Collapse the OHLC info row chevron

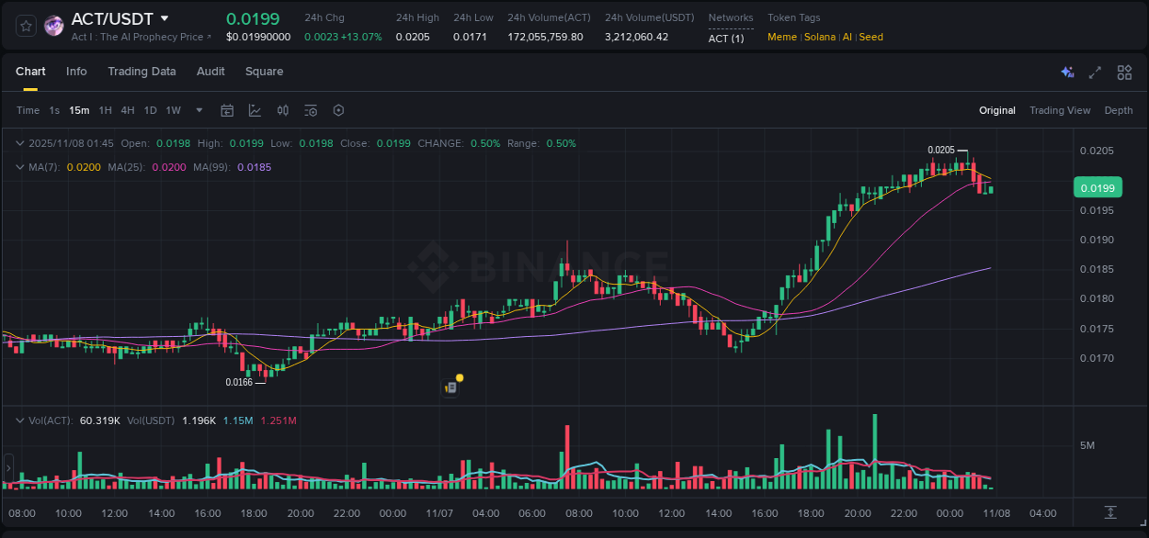coord(19,143)
